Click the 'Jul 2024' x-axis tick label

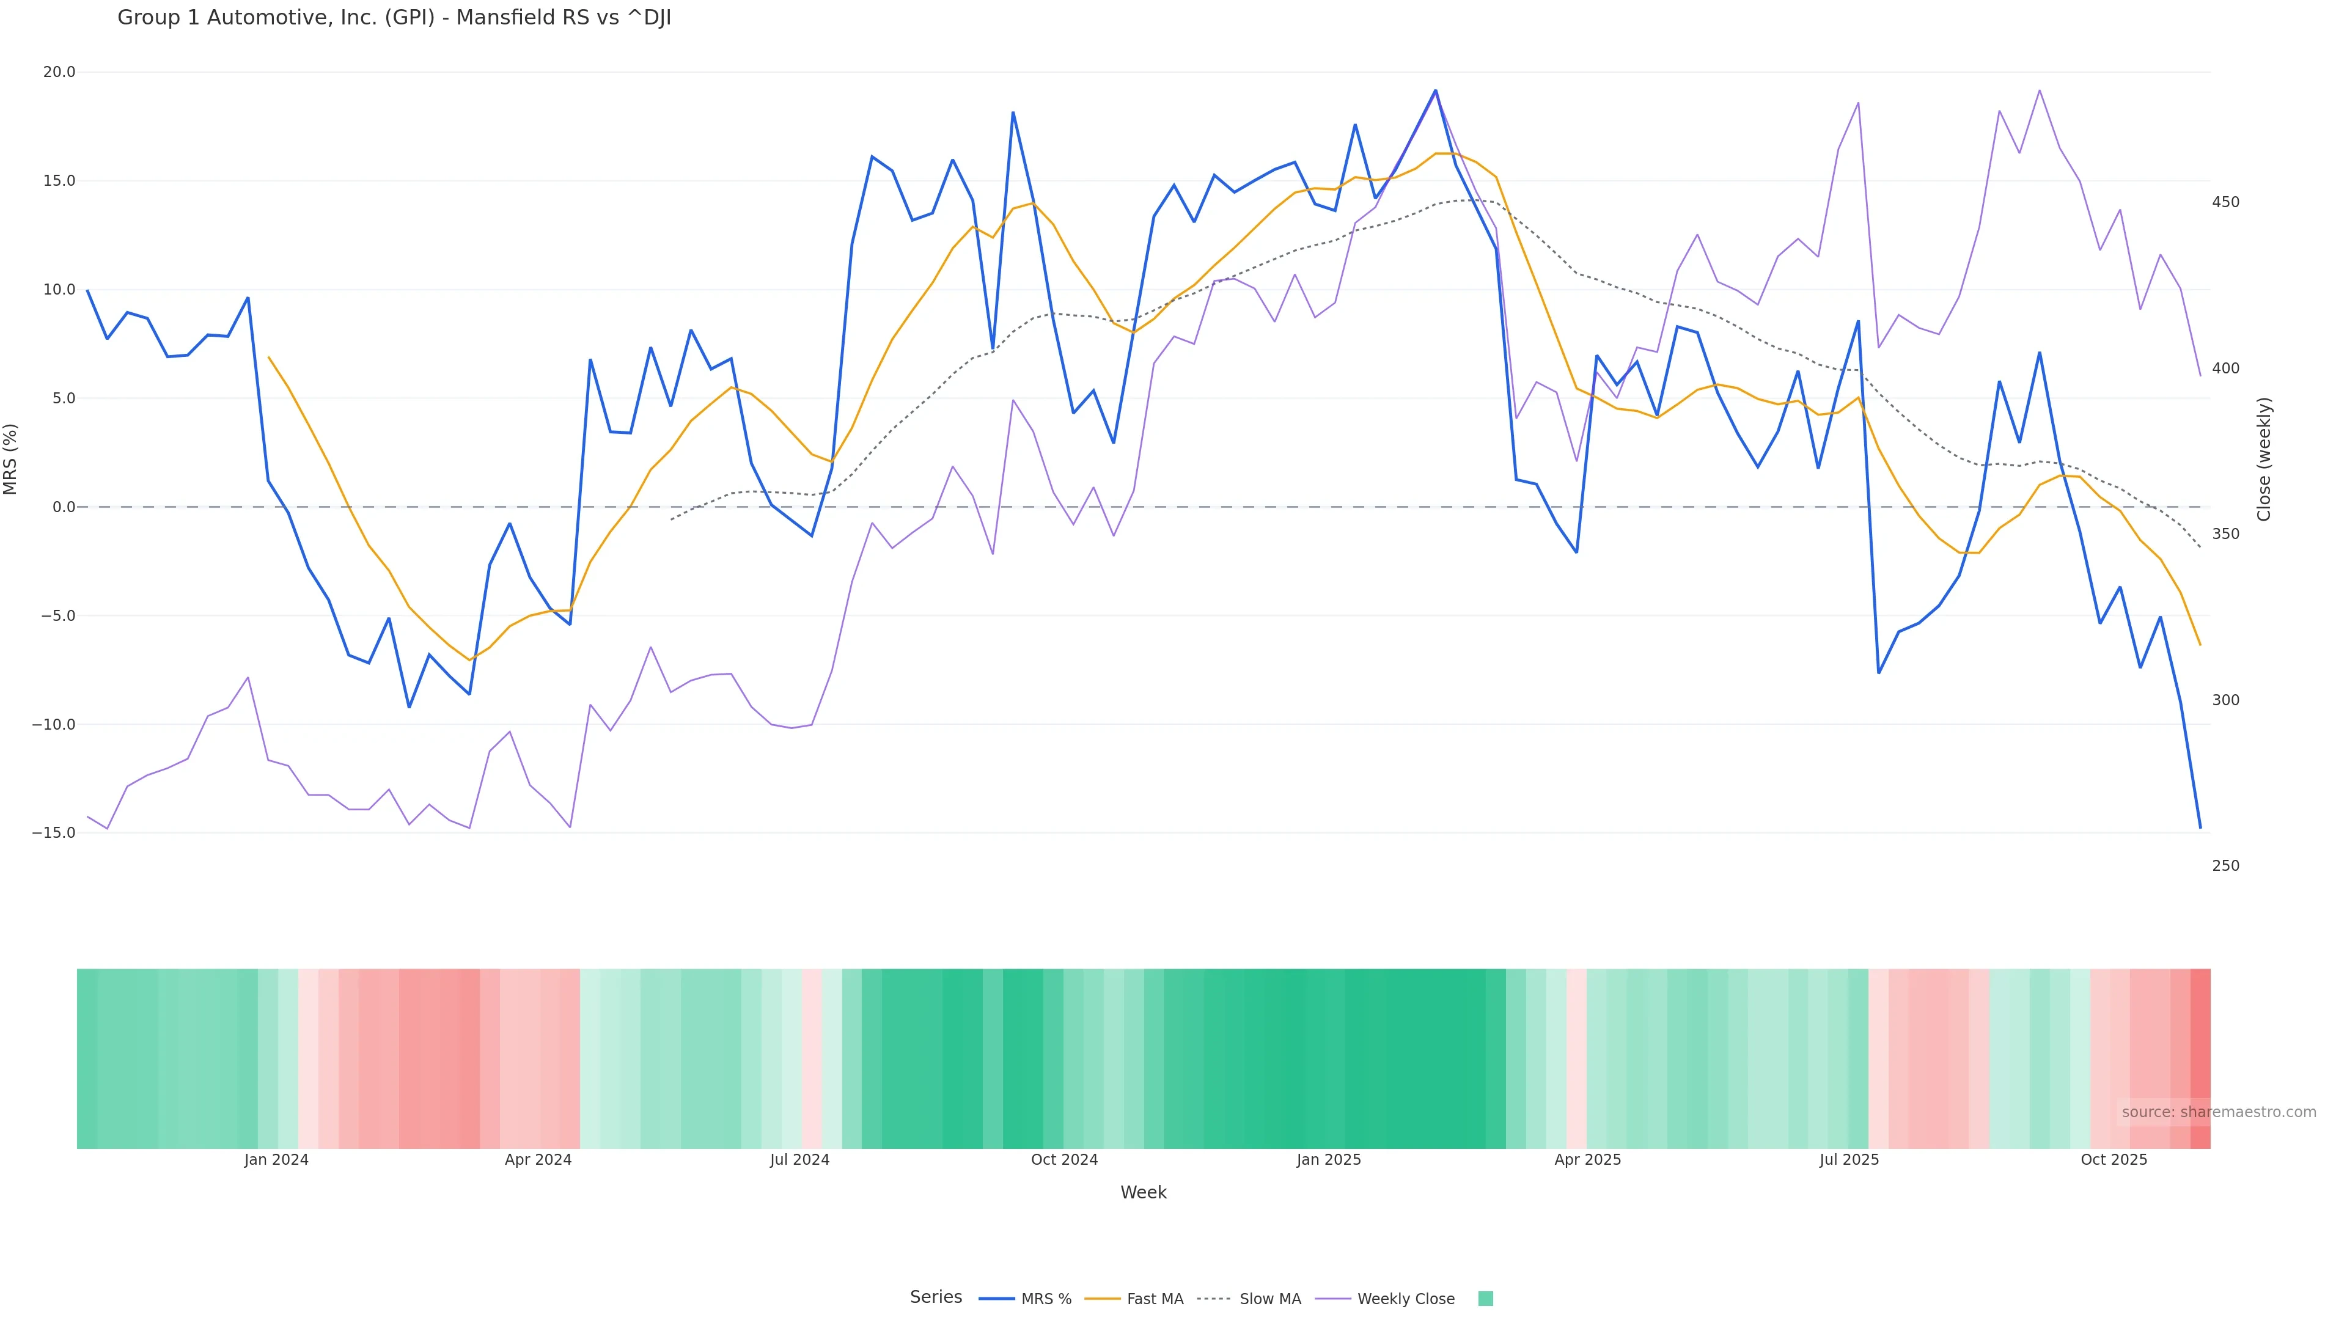[799, 1160]
